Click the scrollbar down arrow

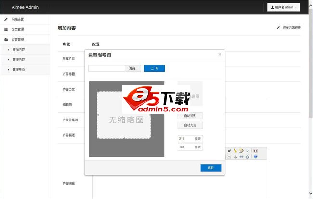[x=311, y=193]
